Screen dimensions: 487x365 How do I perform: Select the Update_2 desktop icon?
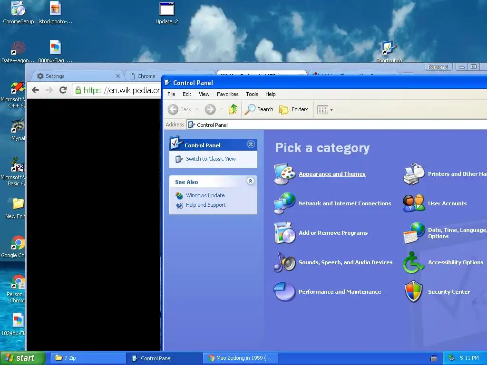[167, 12]
